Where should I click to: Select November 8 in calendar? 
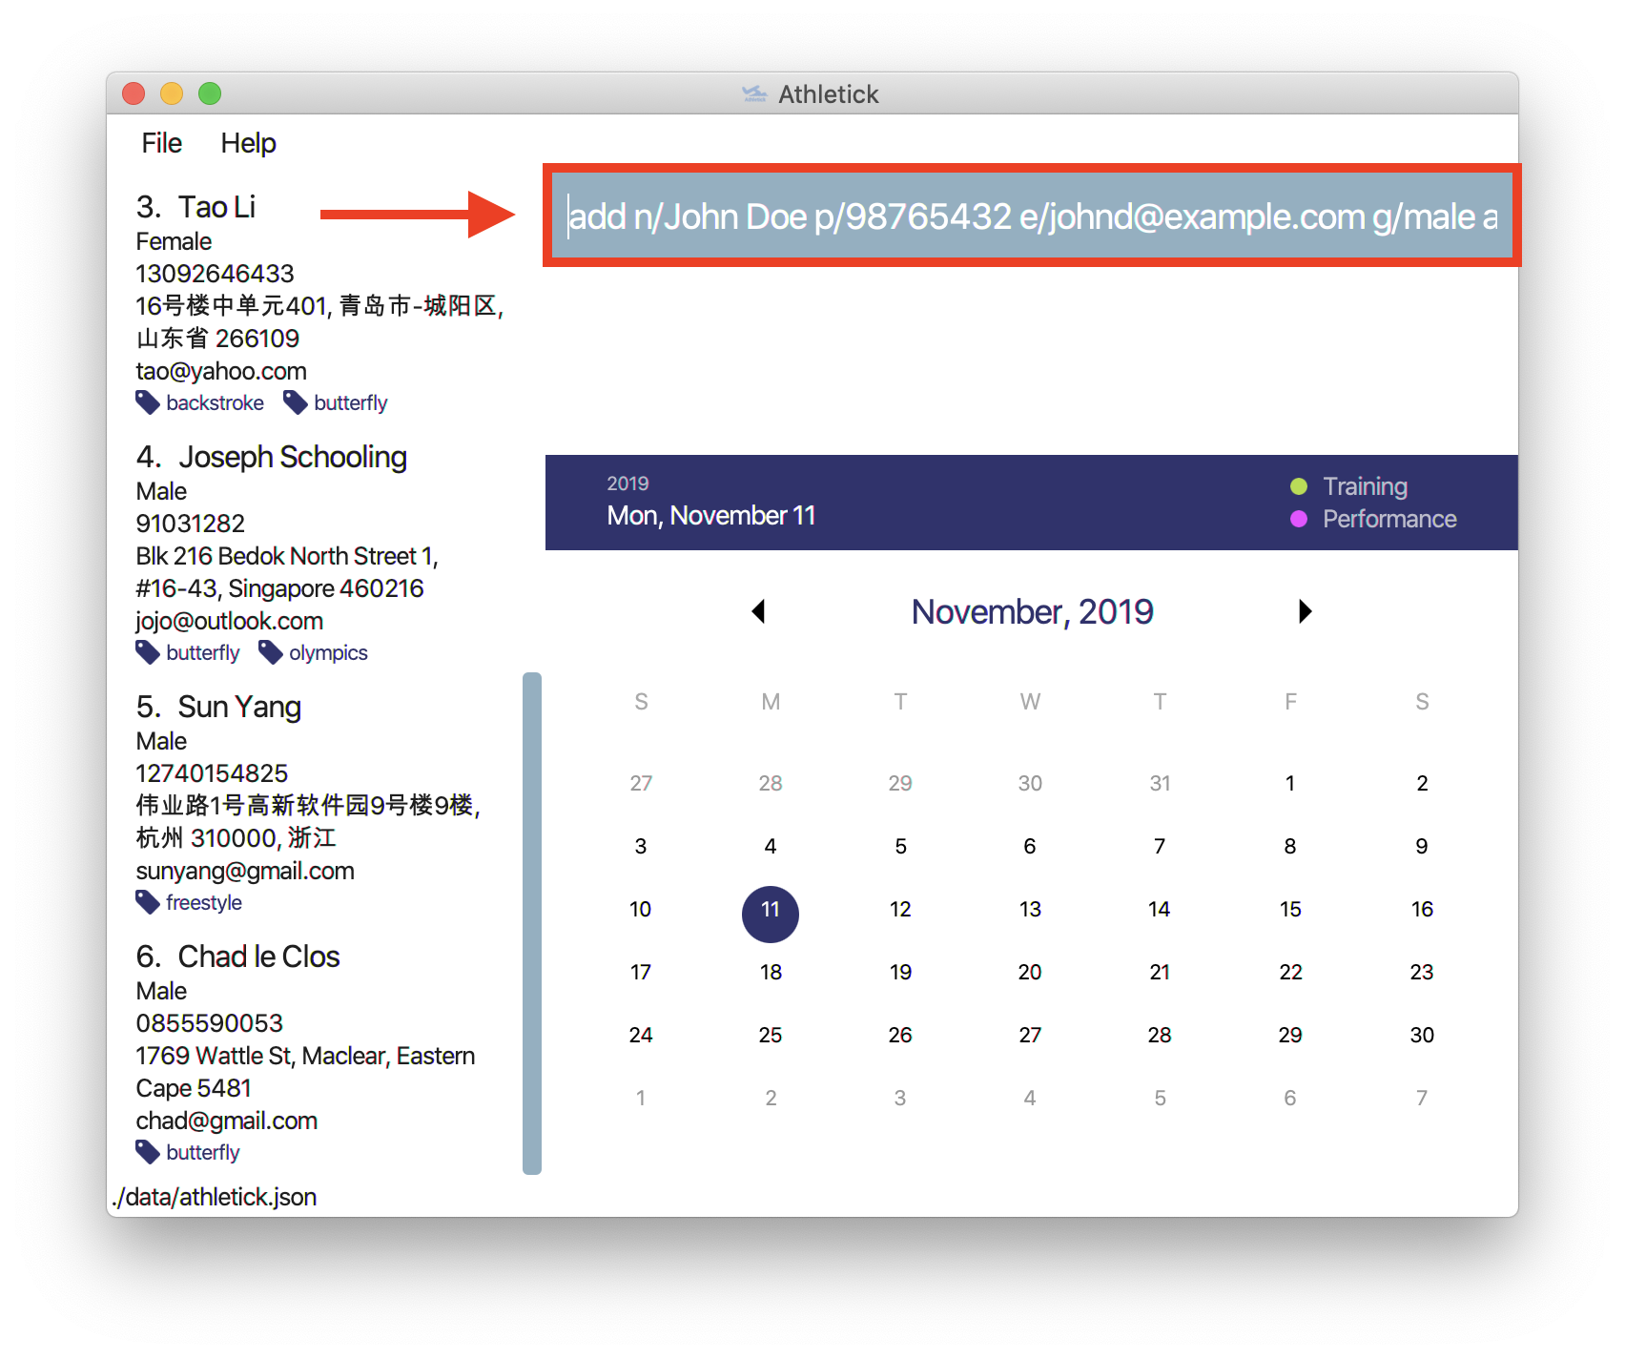click(x=1290, y=846)
